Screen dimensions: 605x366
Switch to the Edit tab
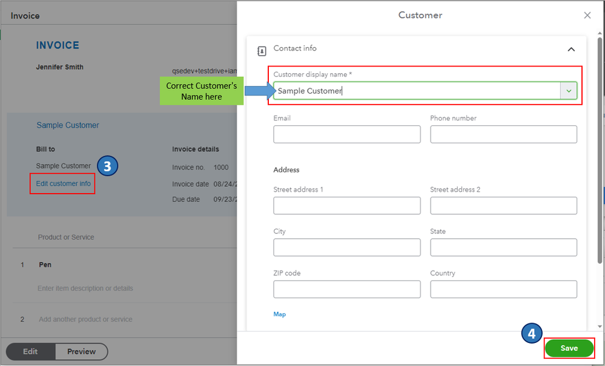[31, 351]
